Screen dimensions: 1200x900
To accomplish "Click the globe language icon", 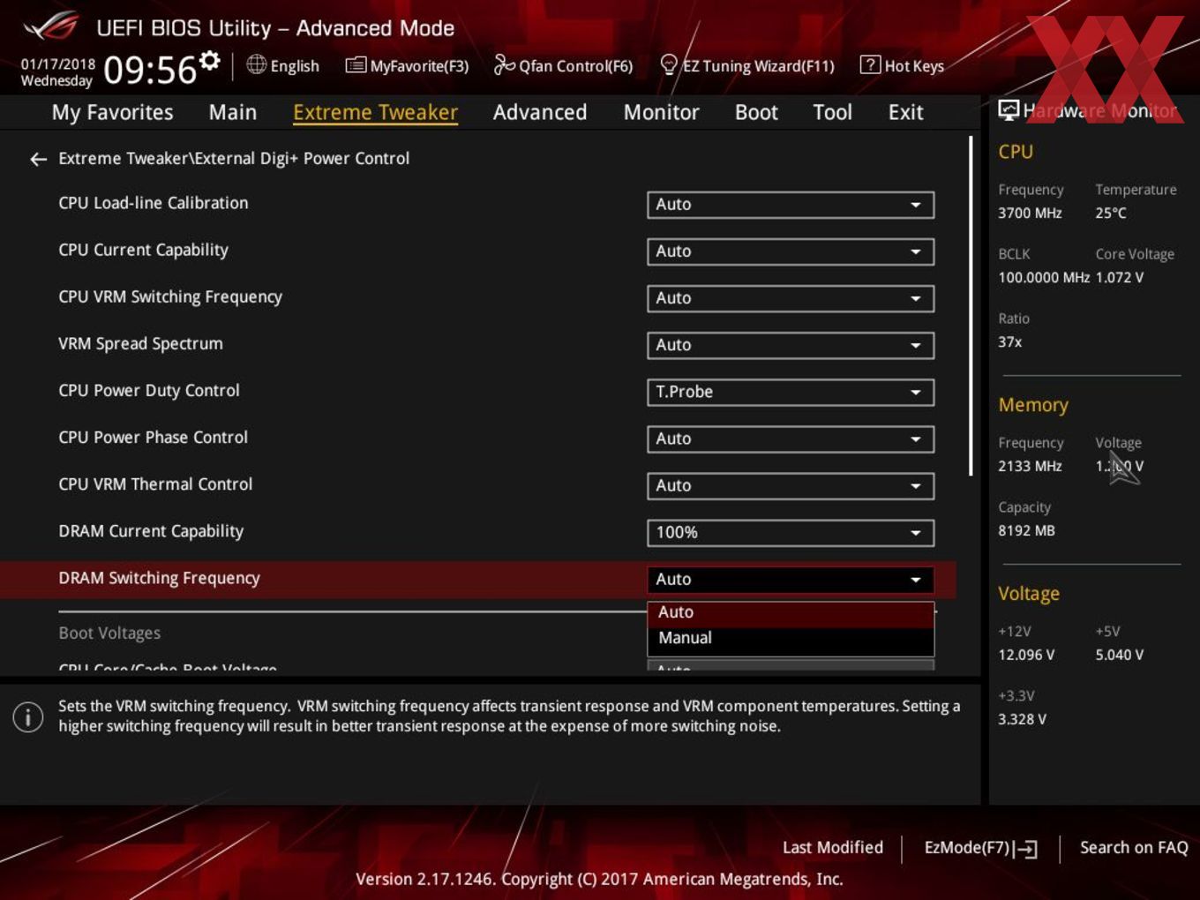I will tap(256, 64).
